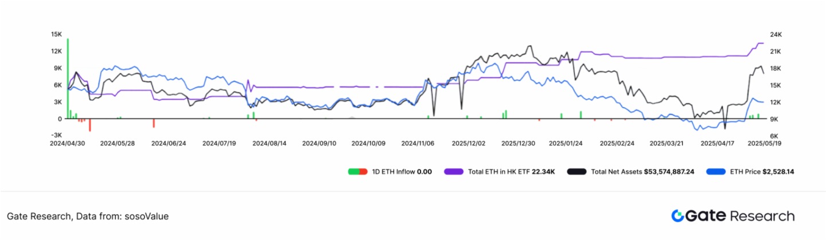The height and width of the screenshot is (241, 826).
Task: Click the 2025/05/19 date label
Action: [764, 143]
